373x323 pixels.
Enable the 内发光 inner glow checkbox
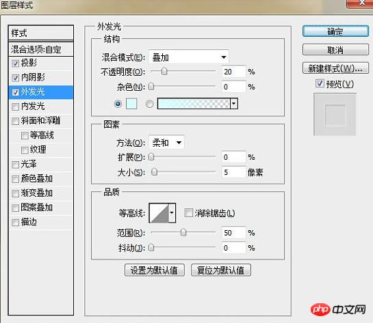point(16,107)
